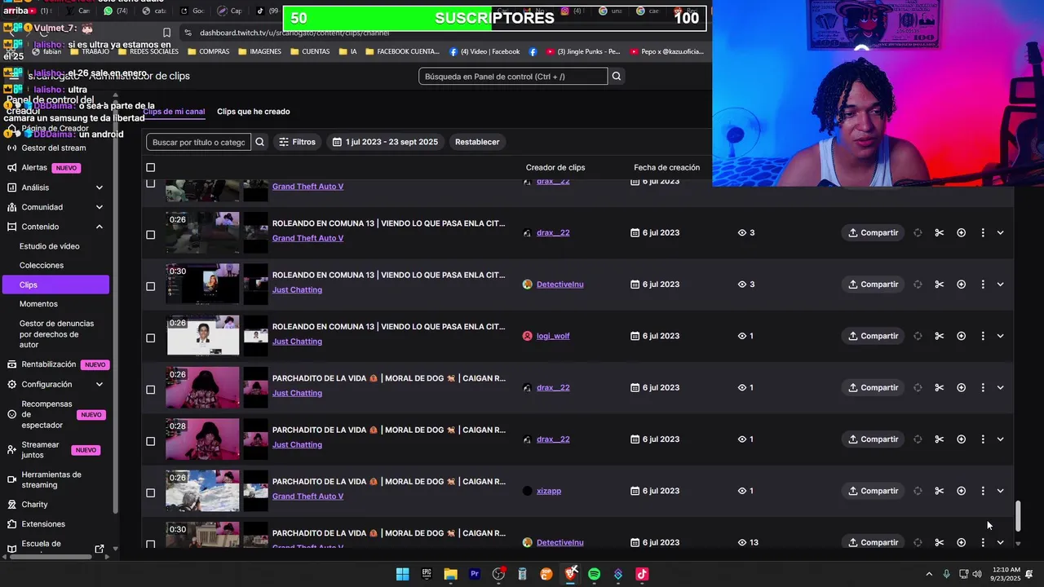
Task: Click circled plus icon in 0:28 PARCHADITO row
Action: click(x=961, y=439)
